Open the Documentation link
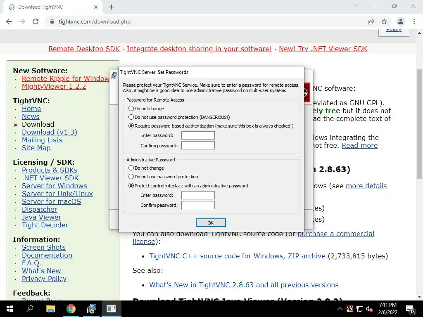The width and height of the screenshot is (423, 317). click(x=47, y=255)
